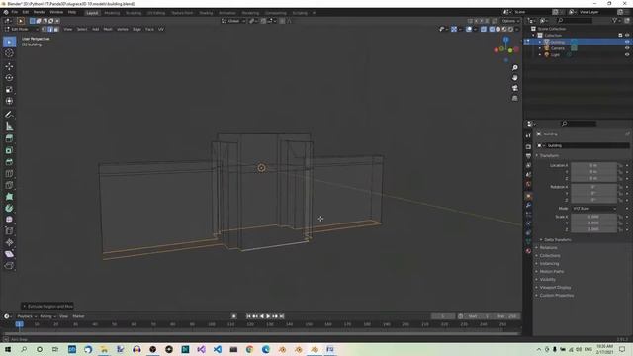Viewport: 633px width, 356px height.
Task: Select the Smooth tool
Action: click(9, 220)
